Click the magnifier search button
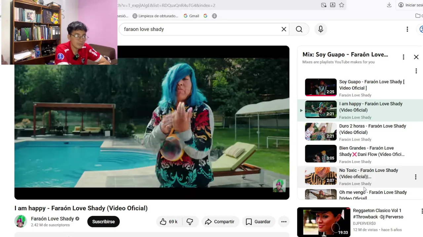The height and width of the screenshot is (237, 423). 299,29
